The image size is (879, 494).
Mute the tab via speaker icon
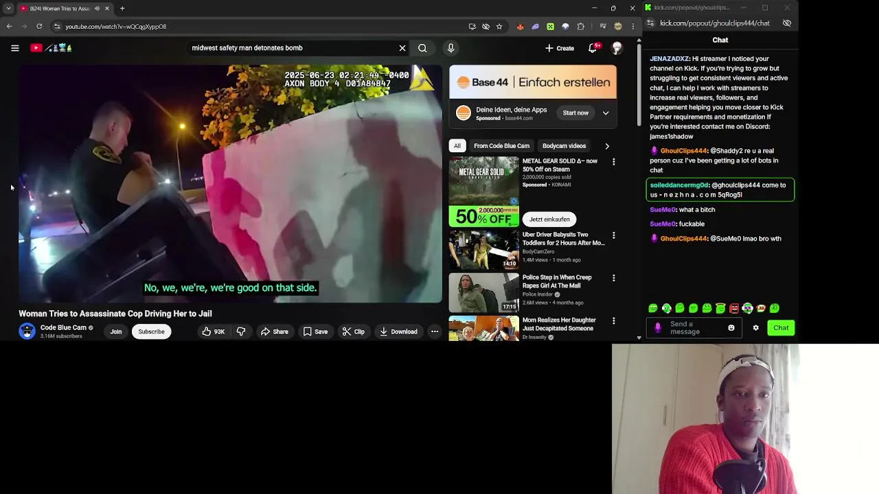[x=97, y=8]
